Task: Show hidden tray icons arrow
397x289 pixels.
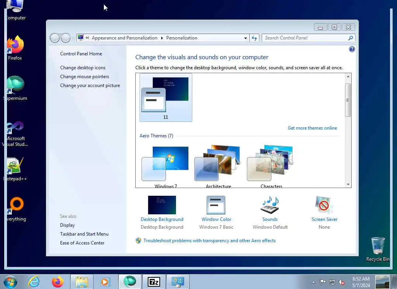Action: tap(313, 282)
